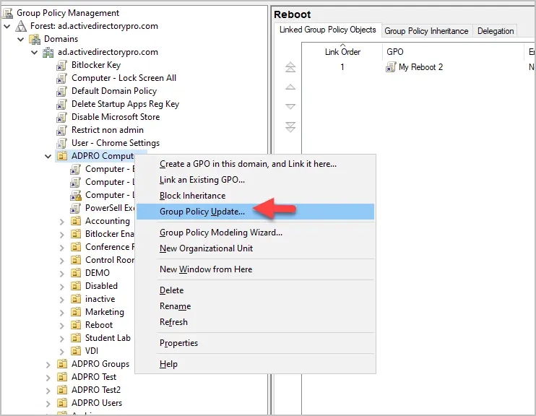The height and width of the screenshot is (416, 536).
Task: Expand the Accounting OU
Action: point(62,222)
